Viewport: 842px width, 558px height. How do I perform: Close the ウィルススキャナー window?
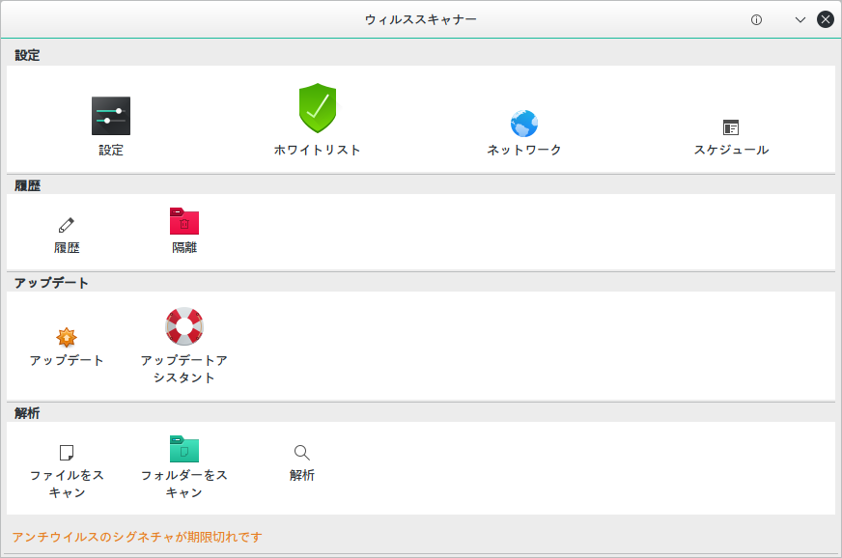point(826,19)
